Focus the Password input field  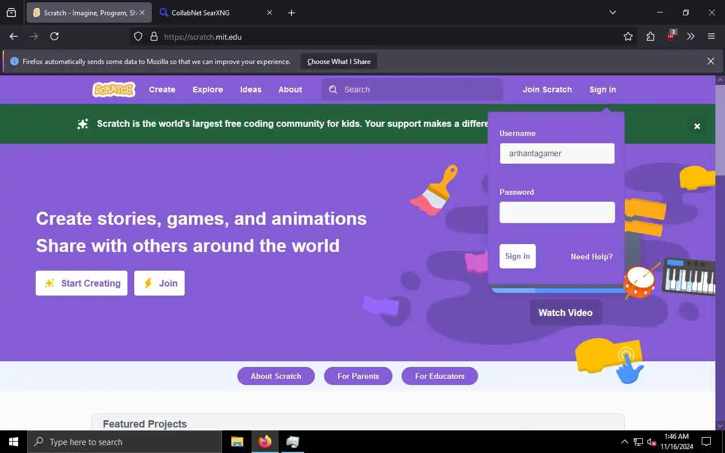point(557,212)
